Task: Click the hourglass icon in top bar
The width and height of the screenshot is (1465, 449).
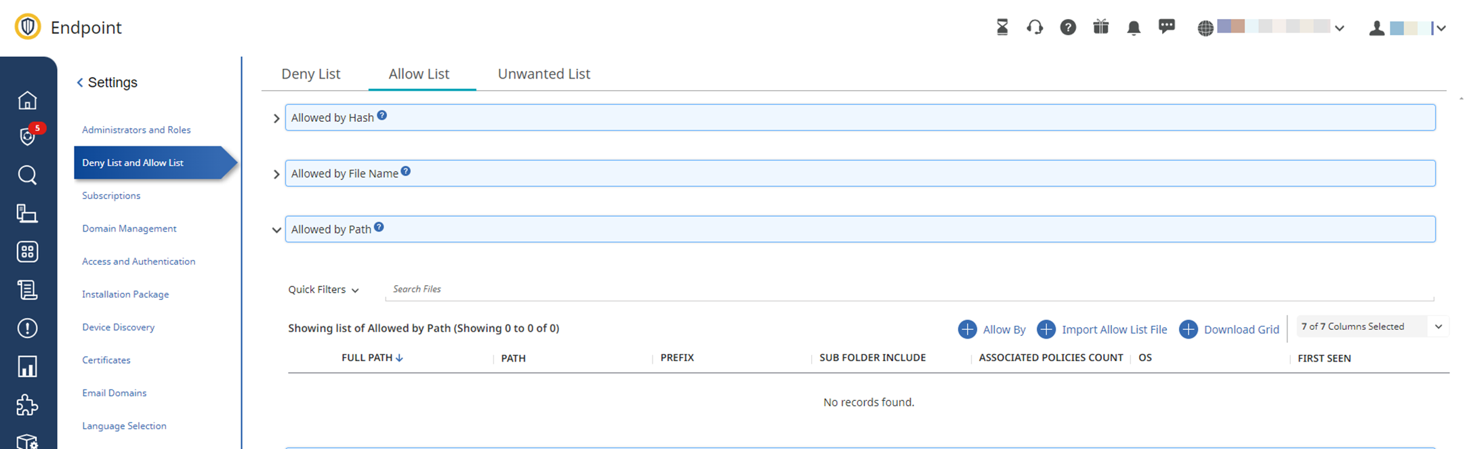Action: pos(1002,27)
